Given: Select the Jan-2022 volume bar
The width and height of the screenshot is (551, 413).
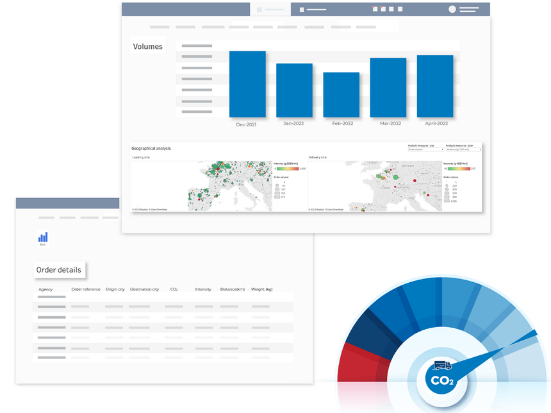Looking at the screenshot, I should tap(295, 90).
